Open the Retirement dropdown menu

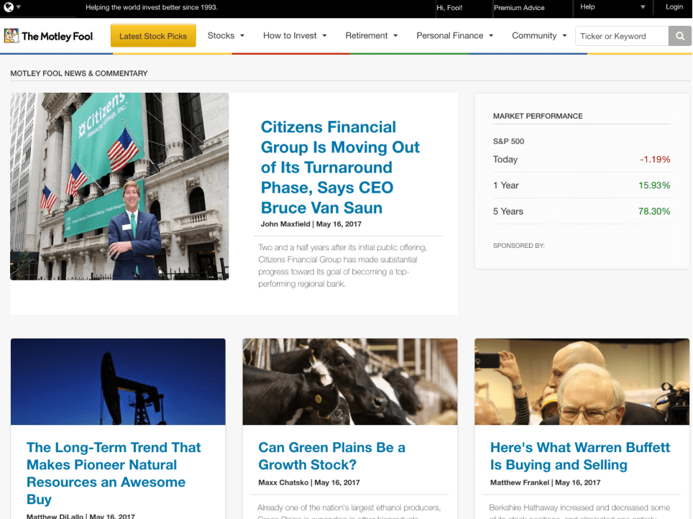point(371,36)
